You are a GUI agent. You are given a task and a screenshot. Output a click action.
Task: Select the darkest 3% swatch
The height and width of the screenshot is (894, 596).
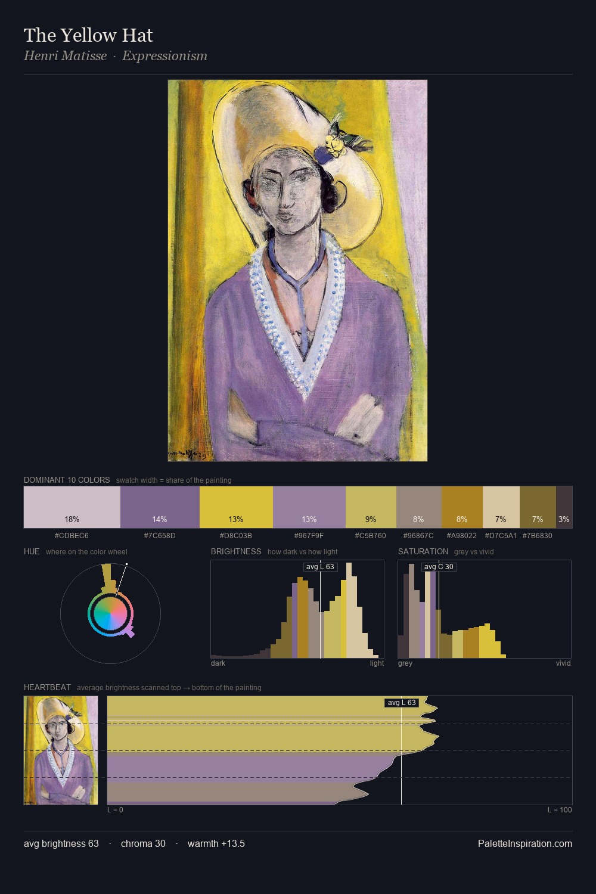pos(564,507)
